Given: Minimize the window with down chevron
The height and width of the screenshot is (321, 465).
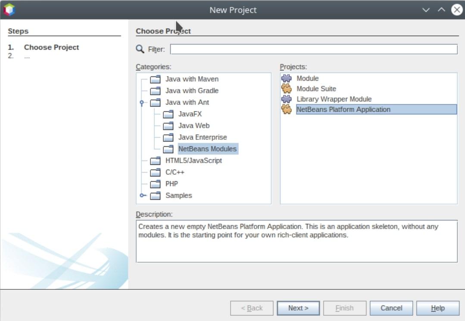Looking at the screenshot, I should (426, 10).
